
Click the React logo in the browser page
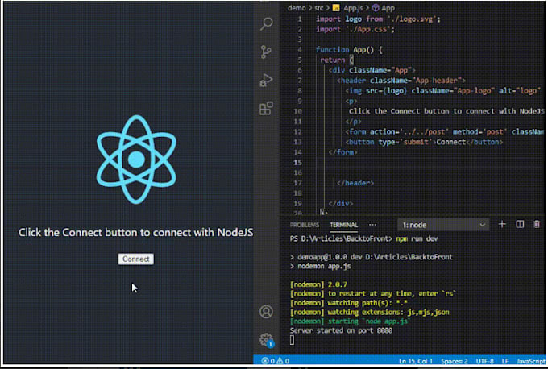click(136, 160)
